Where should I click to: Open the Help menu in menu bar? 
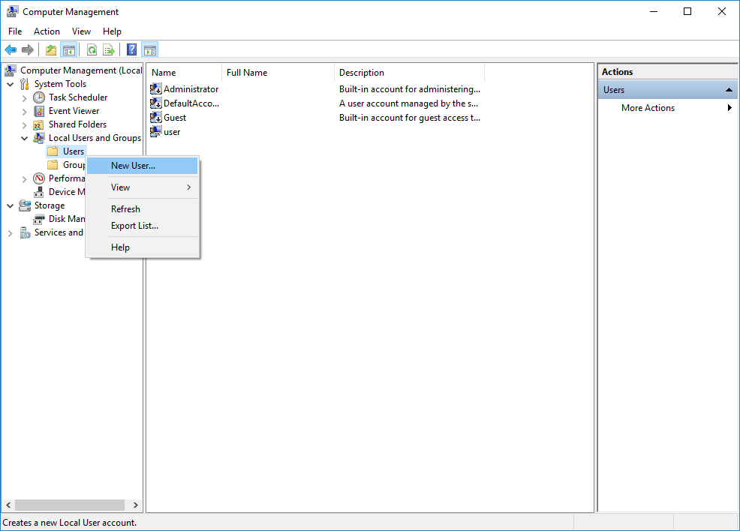point(112,31)
